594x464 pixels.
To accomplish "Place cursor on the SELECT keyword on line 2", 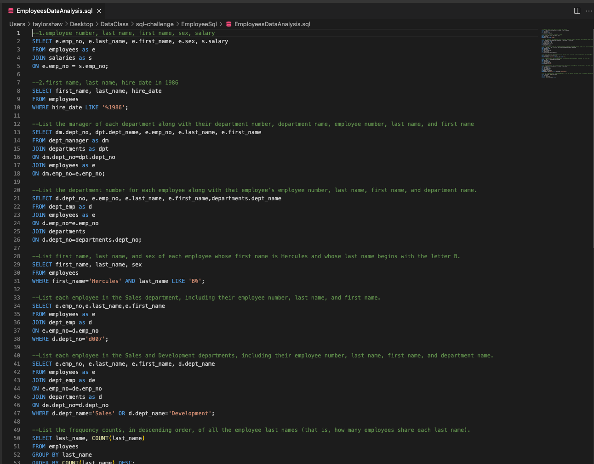I will tap(42, 41).
